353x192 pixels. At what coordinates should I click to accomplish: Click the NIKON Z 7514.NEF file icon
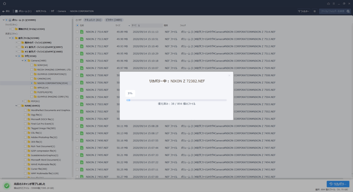(x=82, y=32)
